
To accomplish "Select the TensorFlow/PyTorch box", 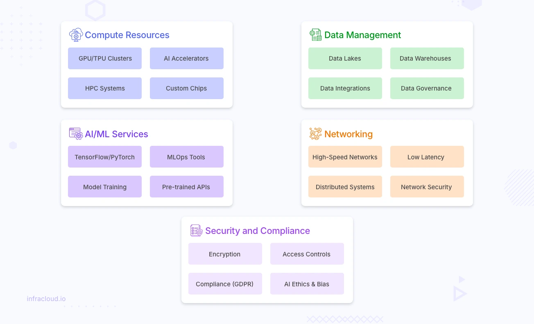I will pyautogui.click(x=105, y=157).
